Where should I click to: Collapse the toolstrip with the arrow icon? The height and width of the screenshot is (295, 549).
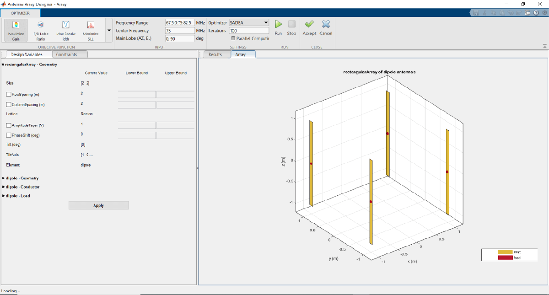coord(544,46)
